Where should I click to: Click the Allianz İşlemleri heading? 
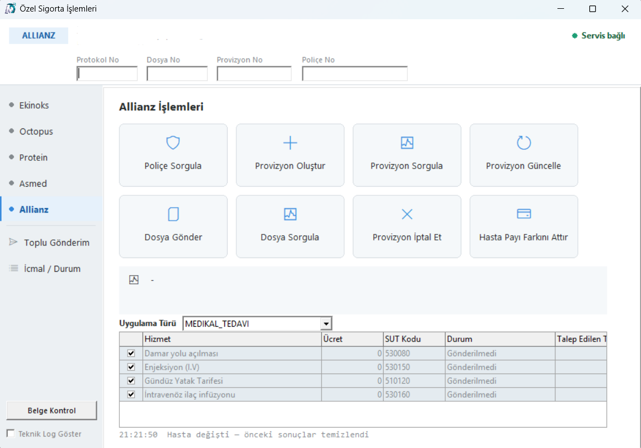point(161,107)
